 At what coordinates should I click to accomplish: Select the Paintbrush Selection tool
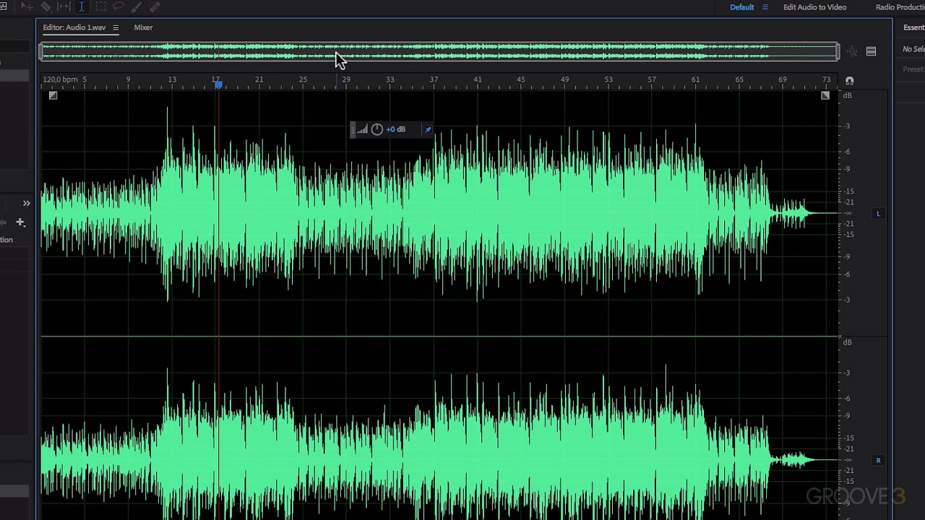(137, 6)
